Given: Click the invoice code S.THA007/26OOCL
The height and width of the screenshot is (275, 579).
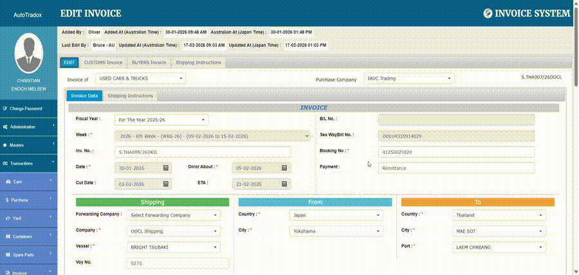Looking at the screenshot, I should click(541, 77).
